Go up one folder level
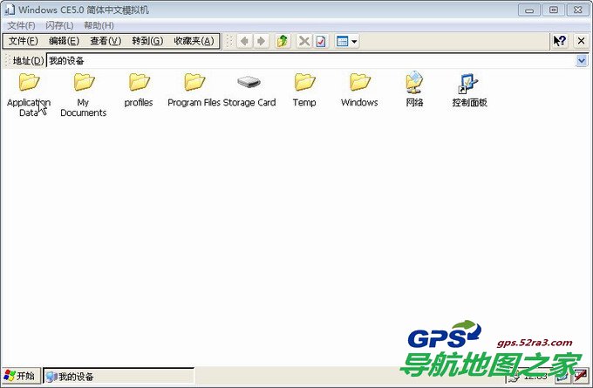This screenshot has width=593, height=388. 283,41
